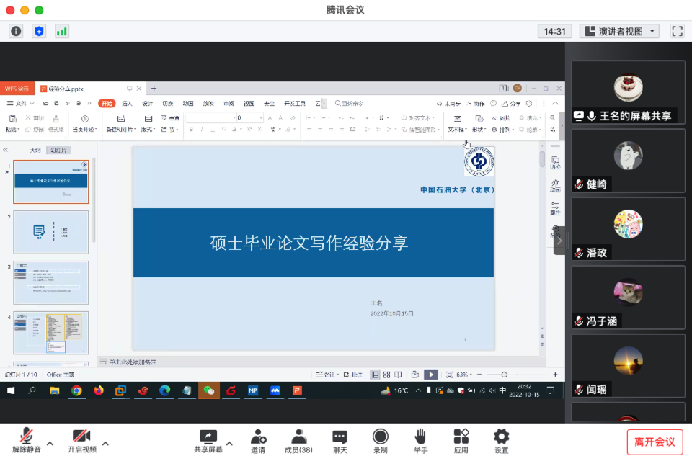Click the 粘贴 (Paste) icon
The image size is (692, 461).
click(12, 122)
